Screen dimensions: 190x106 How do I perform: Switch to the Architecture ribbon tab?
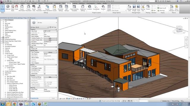point(9,3)
